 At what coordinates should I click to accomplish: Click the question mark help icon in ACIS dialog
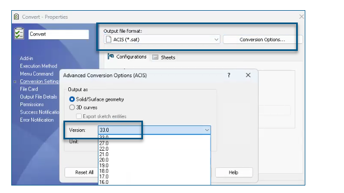pos(229,75)
